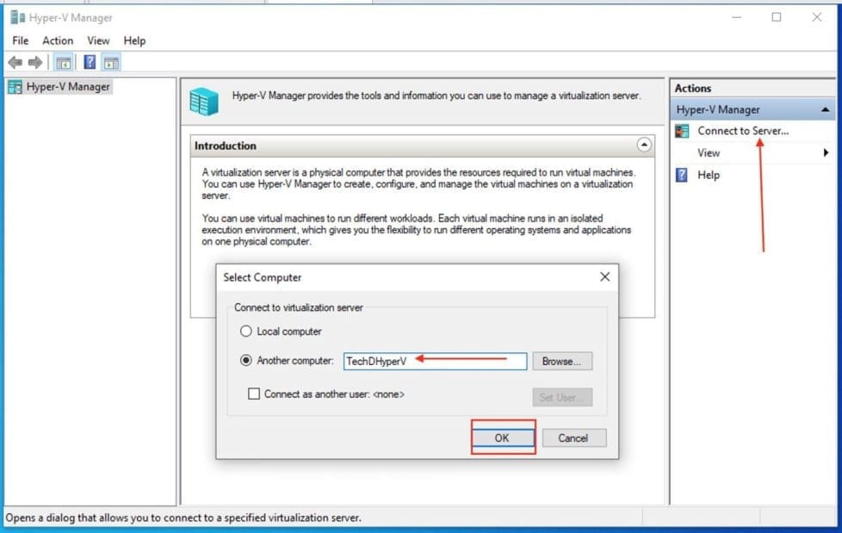Close the Select Computer dialog with X
Viewport: 842px width, 533px height.
click(x=604, y=277)
